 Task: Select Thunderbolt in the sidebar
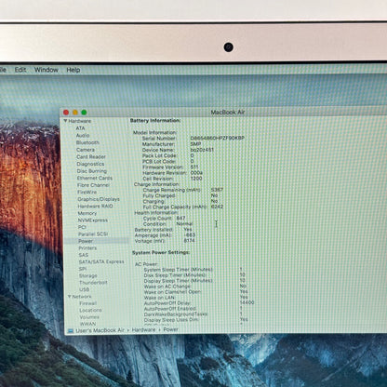pyautogui.click(x=93, y=283)
